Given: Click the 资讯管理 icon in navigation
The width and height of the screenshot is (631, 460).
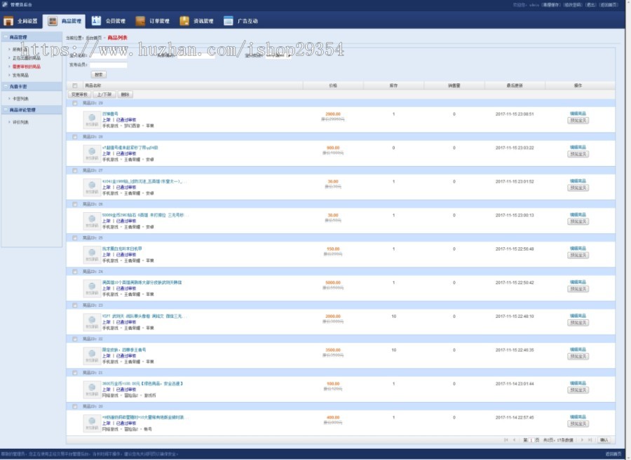Looking at the screenshot, I should pos(184,21).
